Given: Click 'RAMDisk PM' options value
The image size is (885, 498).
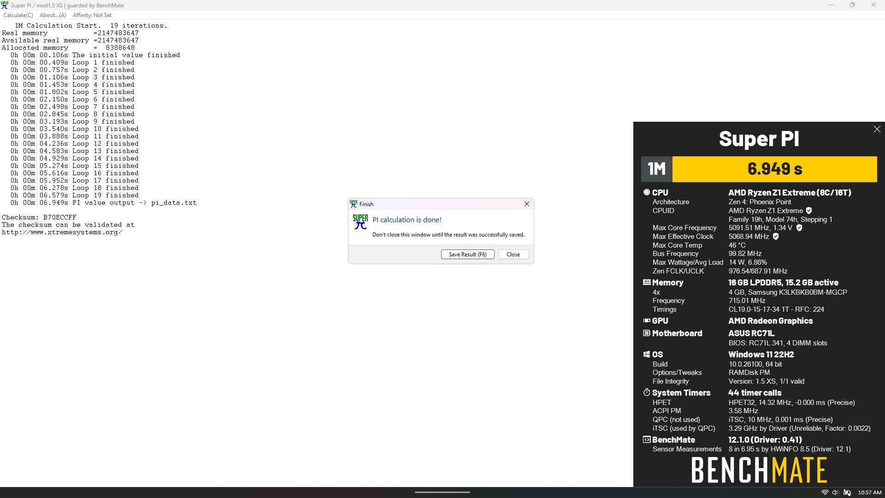Looking at the screenshot, I should (x=749, y=373).
